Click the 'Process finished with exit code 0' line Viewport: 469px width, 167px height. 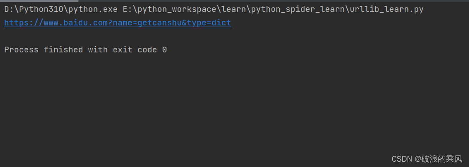click(86, 50)
